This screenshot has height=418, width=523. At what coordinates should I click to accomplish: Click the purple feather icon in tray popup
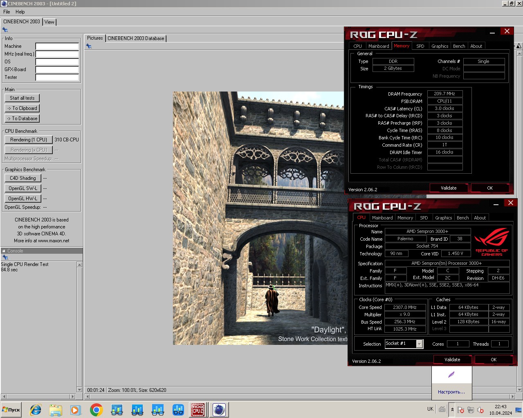[451, 374]
